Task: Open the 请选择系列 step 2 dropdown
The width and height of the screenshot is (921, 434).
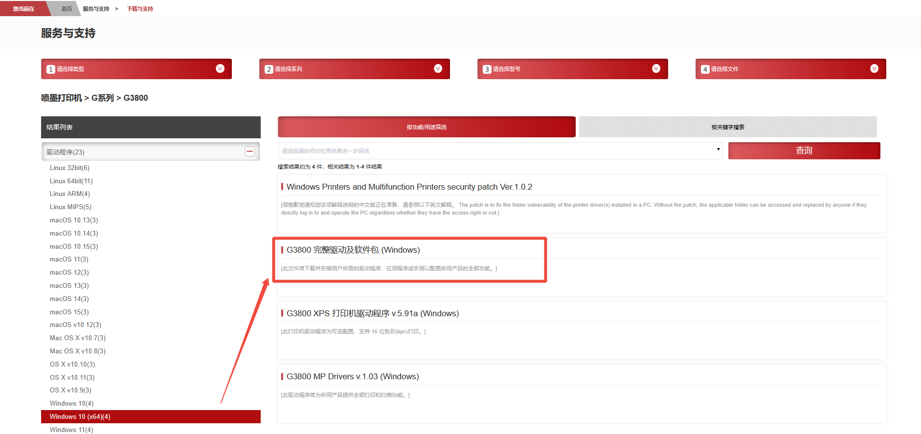Action: [x=355, y=69]
